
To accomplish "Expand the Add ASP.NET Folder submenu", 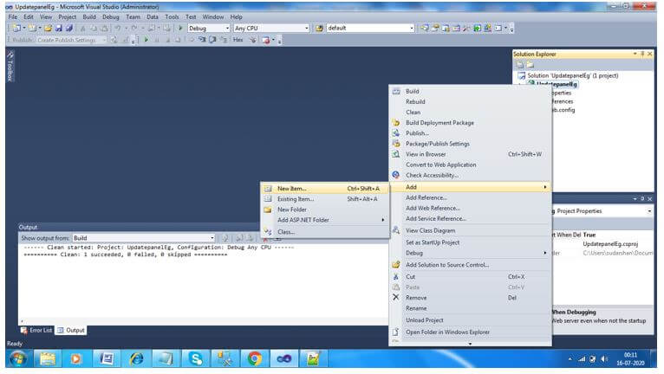I will tap(325, 220).
